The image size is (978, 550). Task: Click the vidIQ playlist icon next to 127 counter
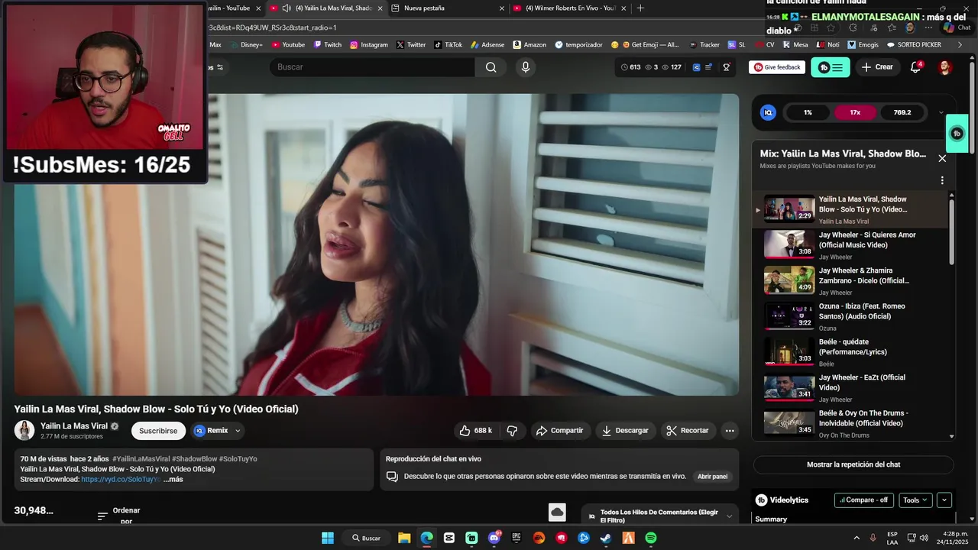(x=708, y=67)
